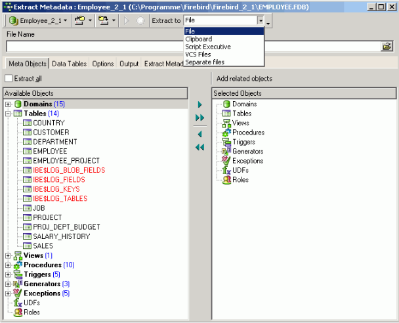This screenshot has width=399, height=323.
Task: Enable the Extract all checkbox
Action: pyautogui.click(x=9, y=79)
